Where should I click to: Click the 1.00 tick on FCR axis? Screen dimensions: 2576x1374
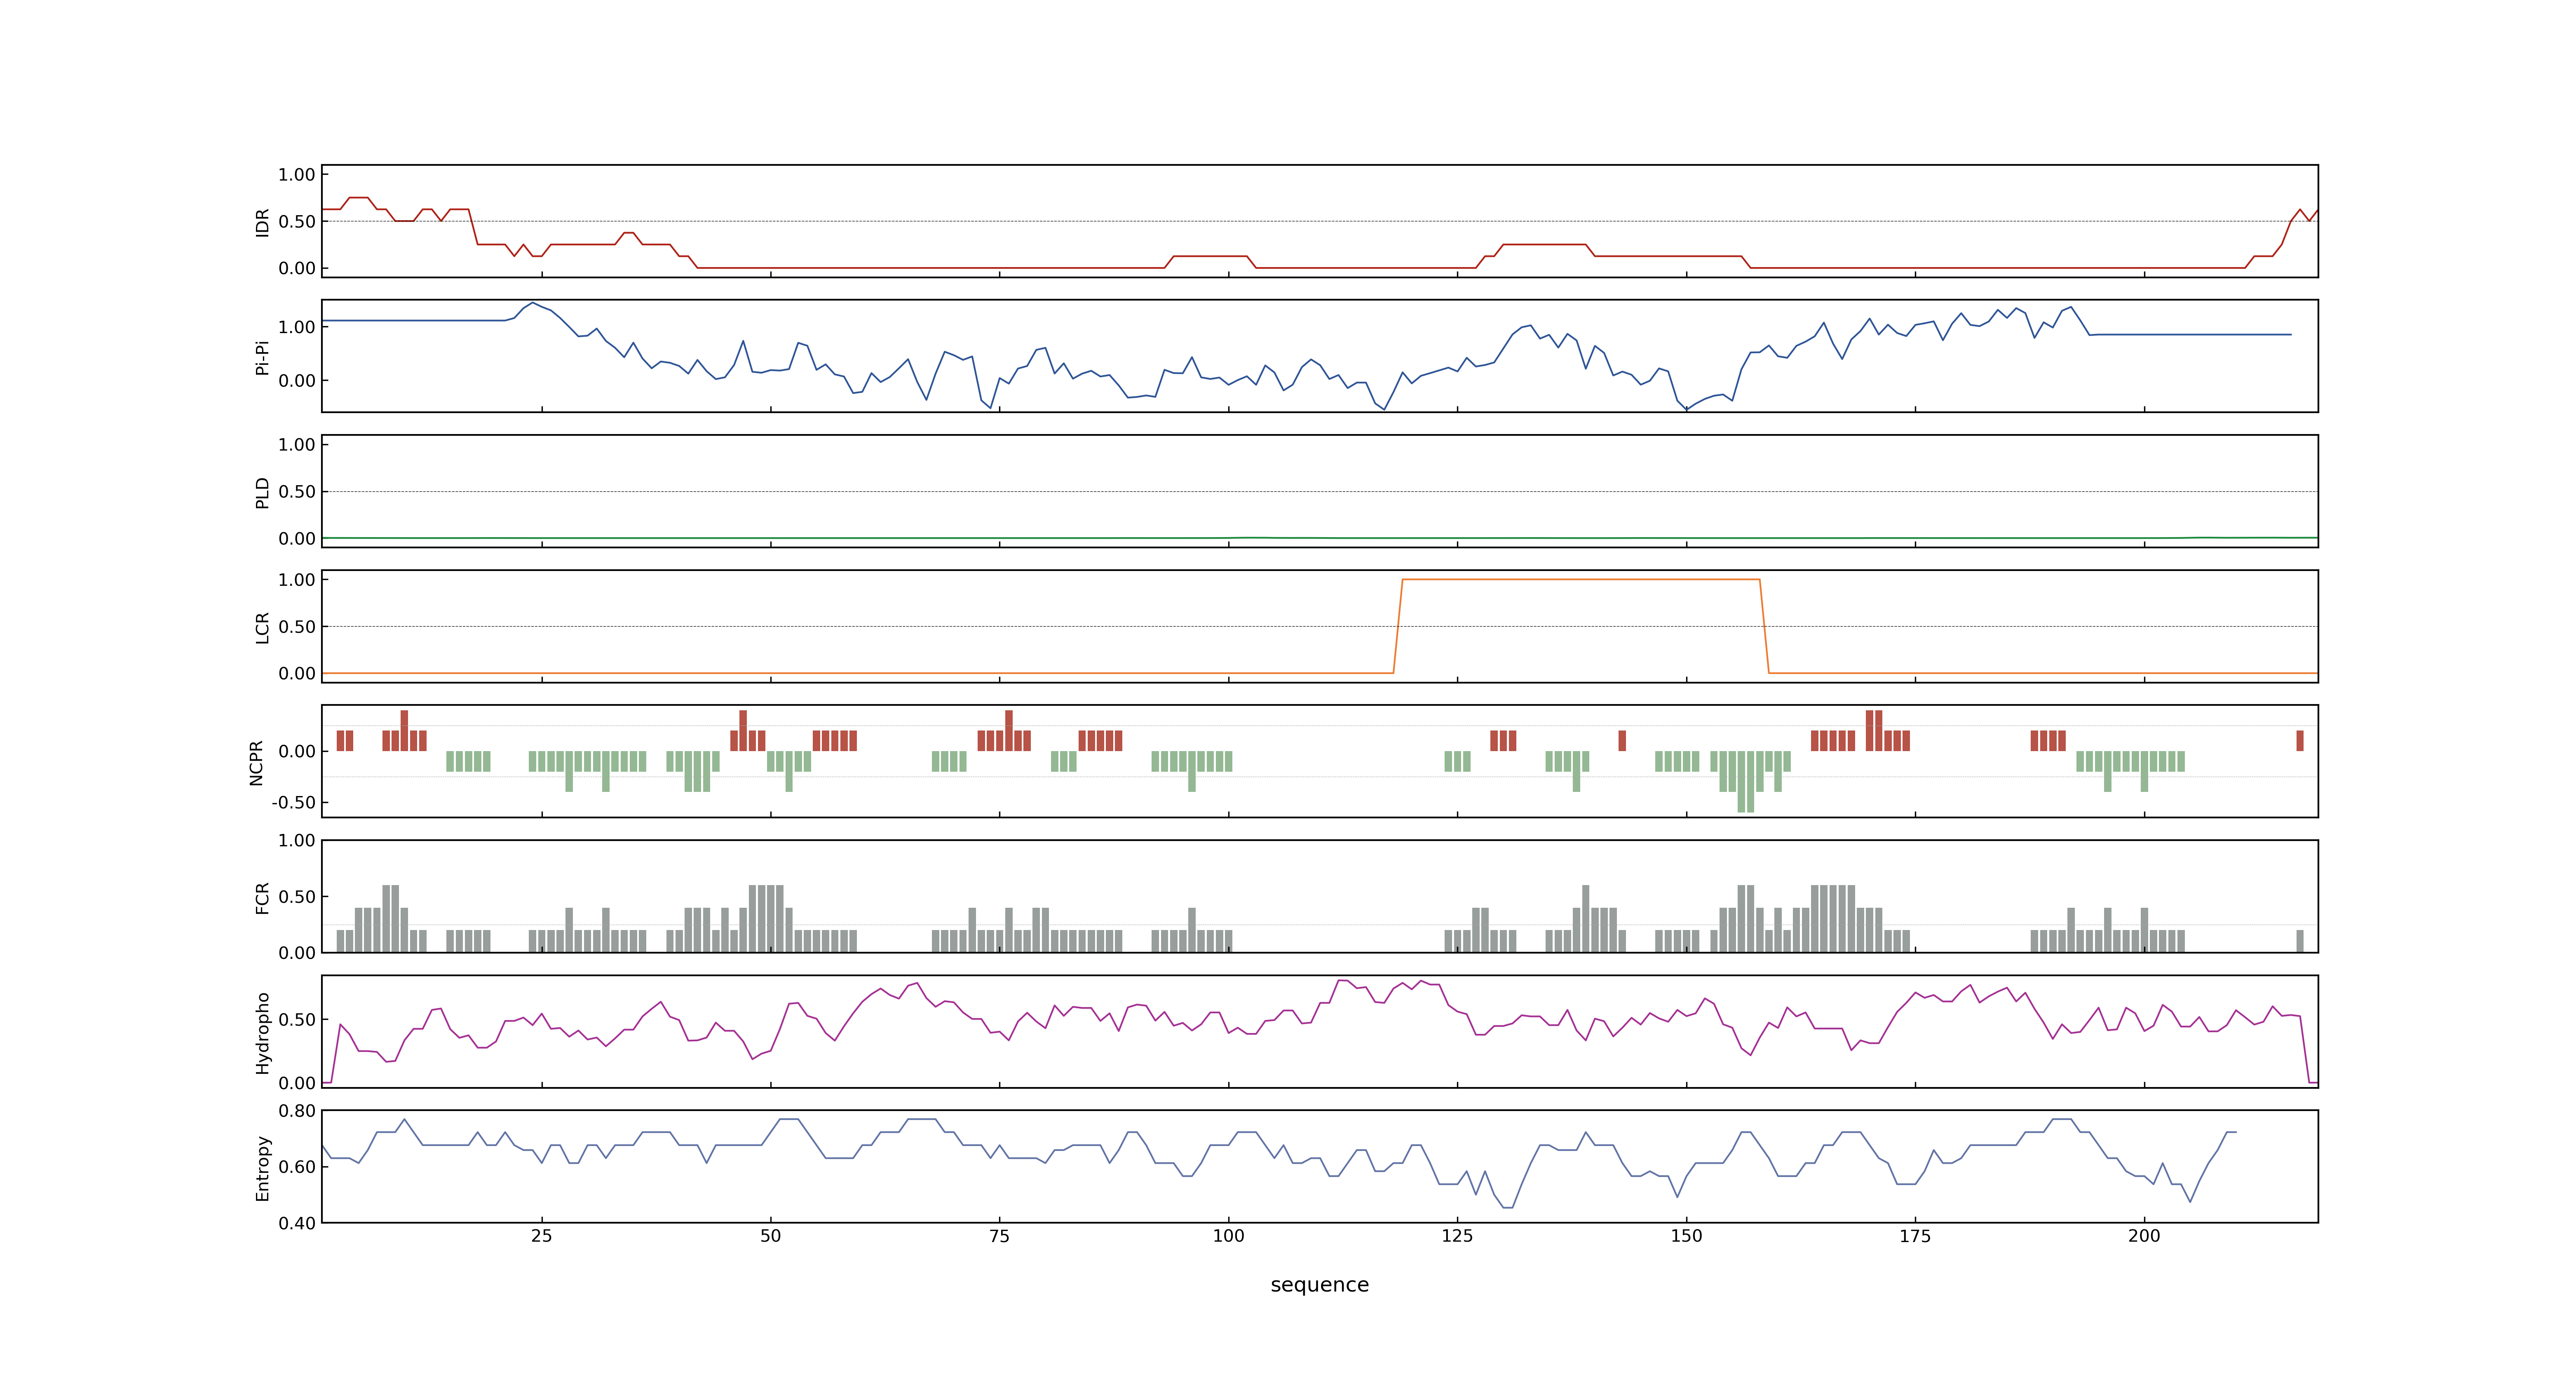(297, 841)
